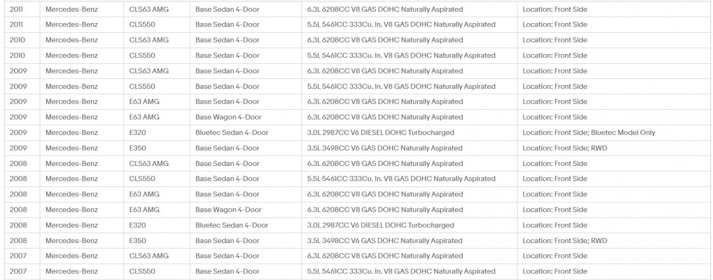Select the CLS63 AMG cell in the 2009 row
Viewport: 713px width, 280px height.
(149, 70)
